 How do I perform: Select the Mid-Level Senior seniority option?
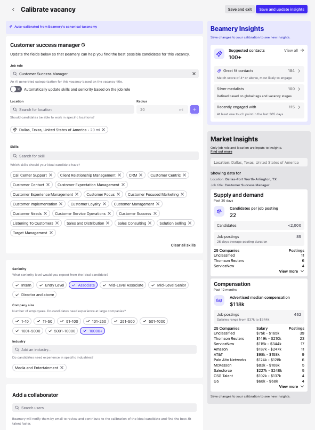tap(168, 284)
